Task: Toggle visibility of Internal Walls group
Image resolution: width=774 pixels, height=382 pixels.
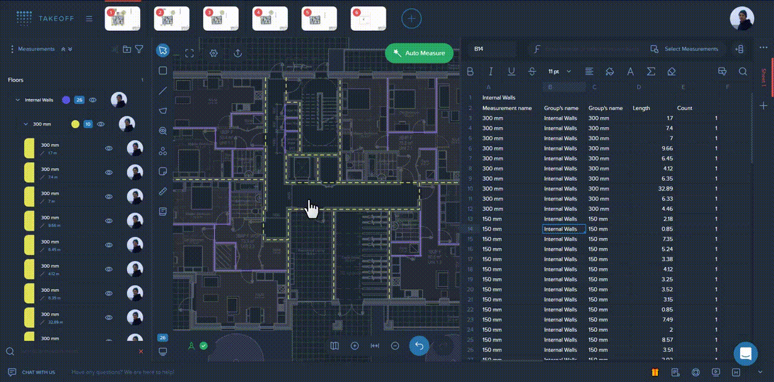Action: click(x=93, y=100)
